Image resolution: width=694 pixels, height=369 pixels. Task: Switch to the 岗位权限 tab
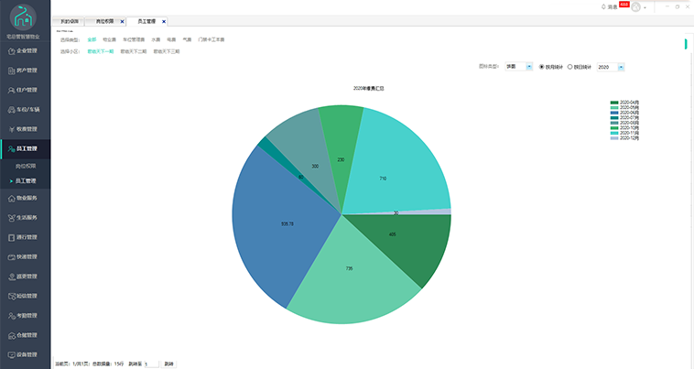point(105,20)
